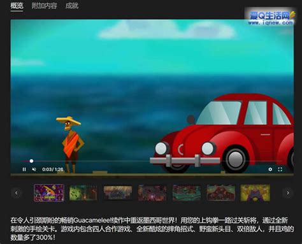Show previous thumbnails with left arrow
This screenshot has height=244, width=302.
coord(17,193)
